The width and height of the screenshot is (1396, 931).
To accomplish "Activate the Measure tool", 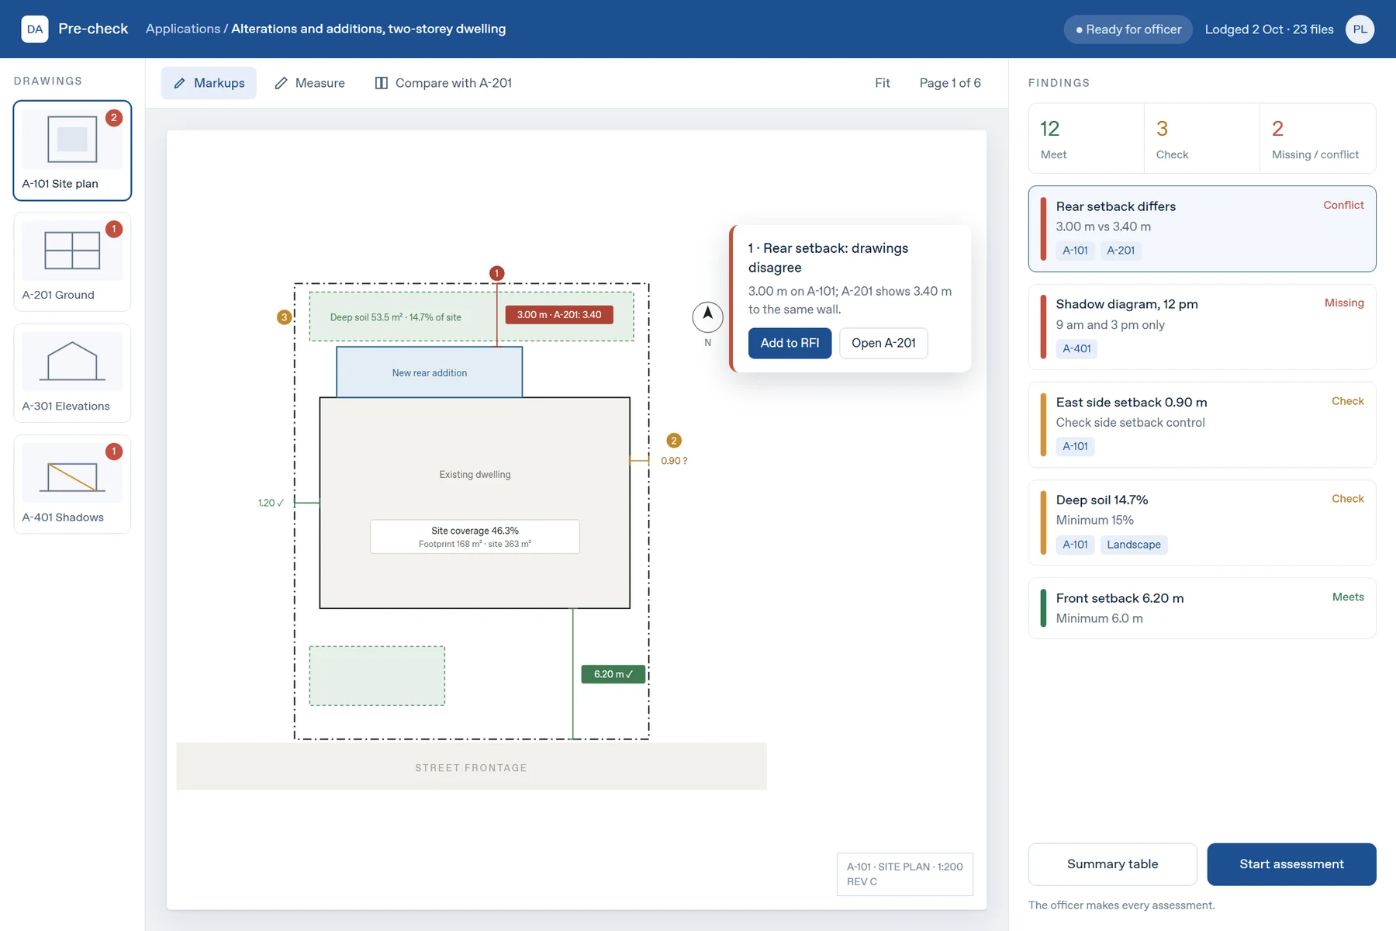I will point(309,83).
